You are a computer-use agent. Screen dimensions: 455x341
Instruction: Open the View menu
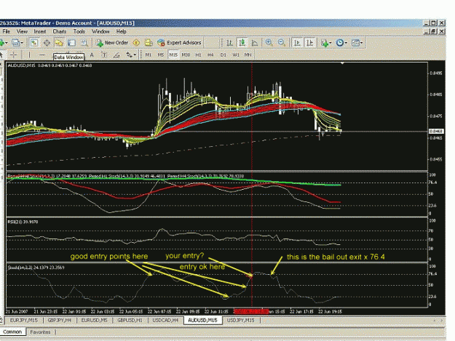point(22,31)
